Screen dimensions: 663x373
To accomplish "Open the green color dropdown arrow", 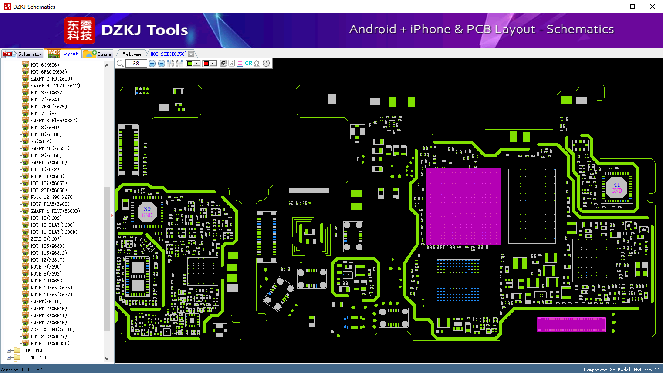I will click(x=197, y=64).
